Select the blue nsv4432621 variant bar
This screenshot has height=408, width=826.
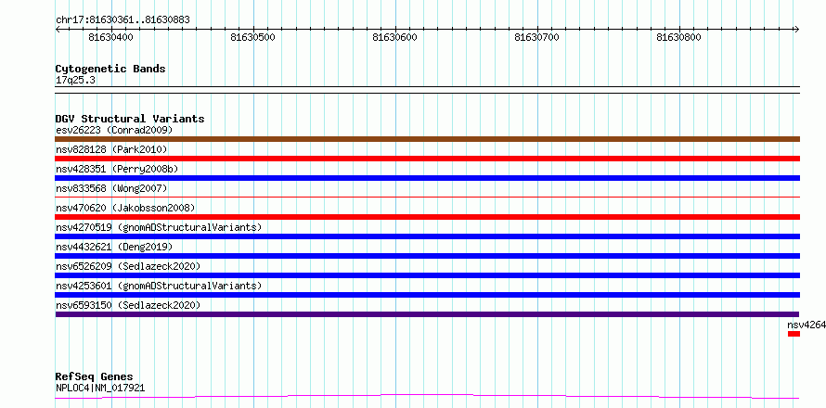(428, 256)
